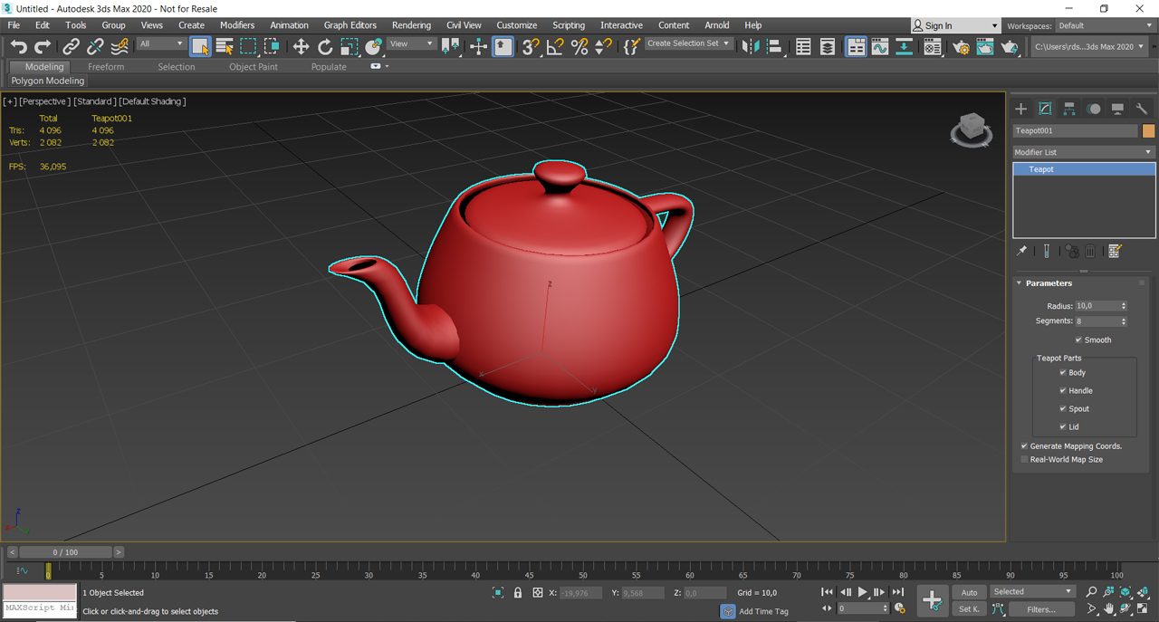
Task: Select the Move tool
Action: 301,46
